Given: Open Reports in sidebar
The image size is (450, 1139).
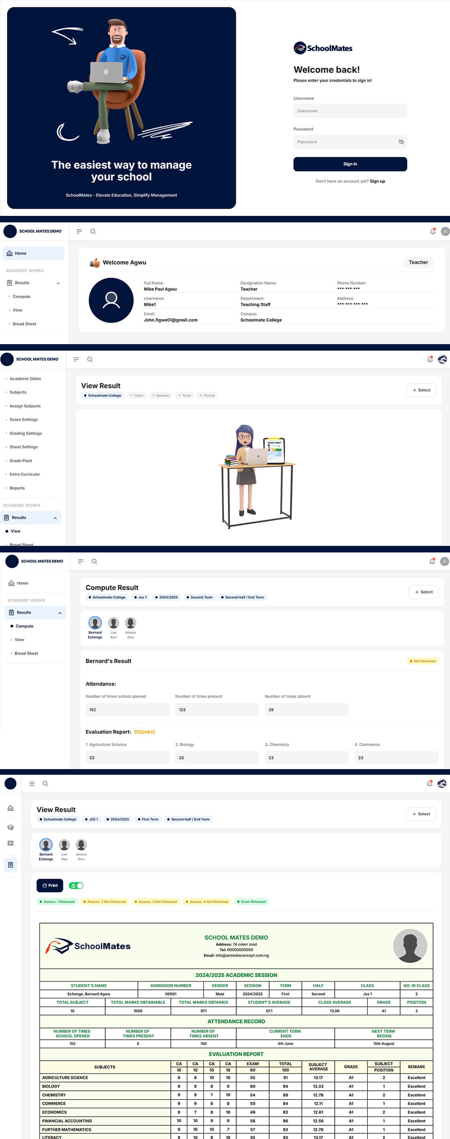Looking at the screenshot, I should pyautogui.click(x=17, y=488).
